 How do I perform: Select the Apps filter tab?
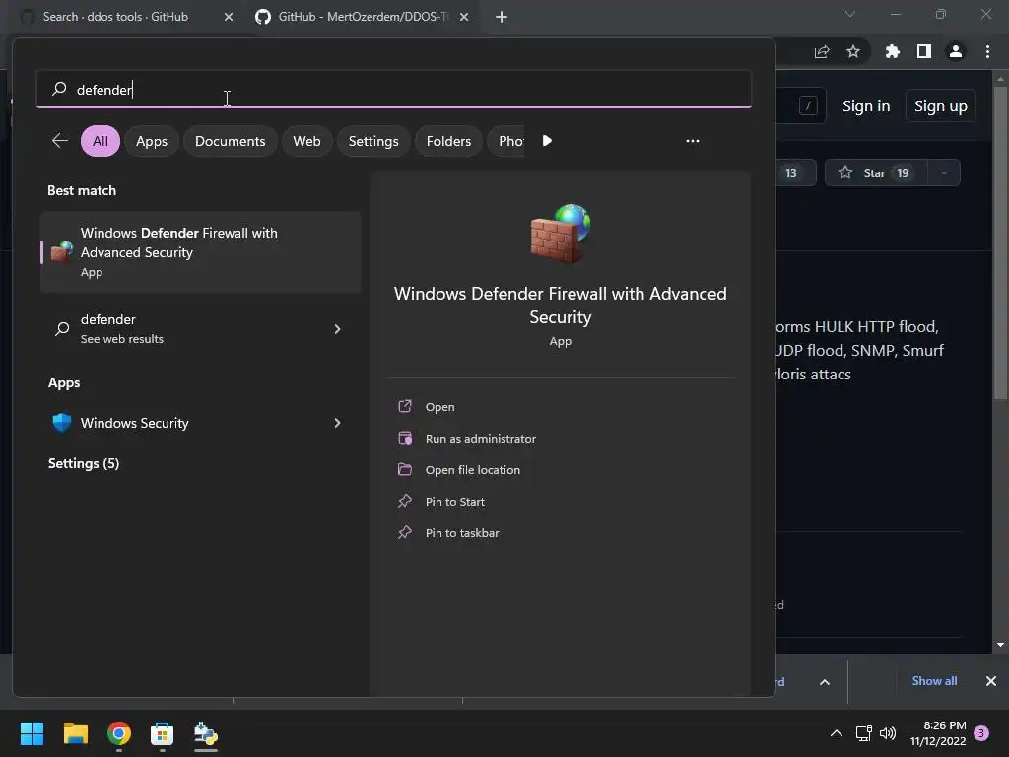[x=151, y=141]
